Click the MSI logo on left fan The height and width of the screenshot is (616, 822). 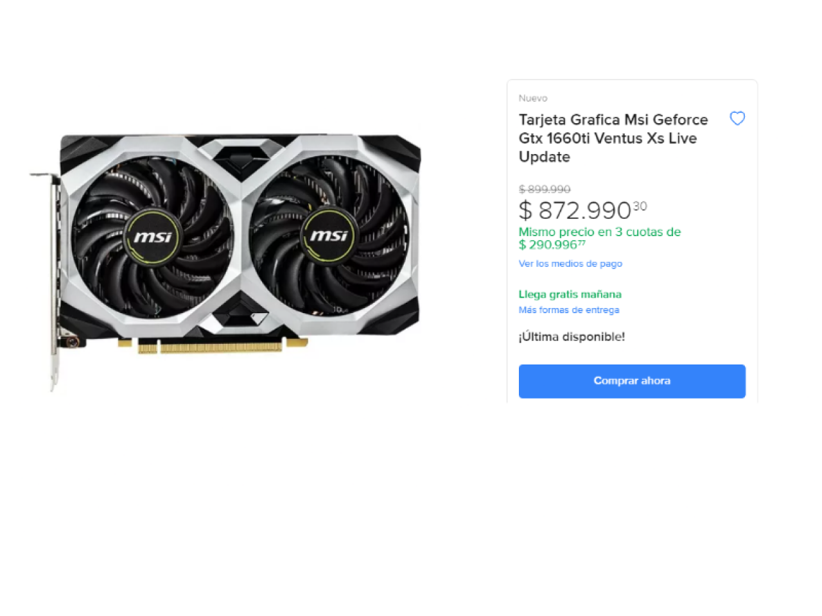152,237
